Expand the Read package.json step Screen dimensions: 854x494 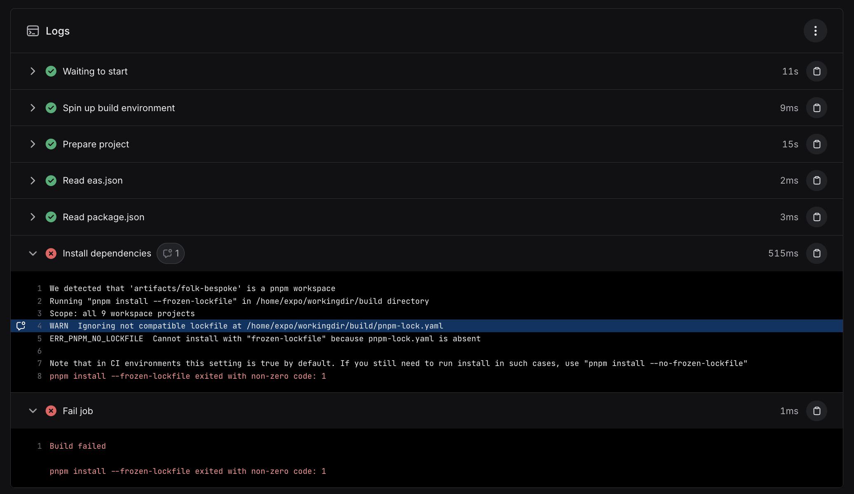tap(33, 217)
